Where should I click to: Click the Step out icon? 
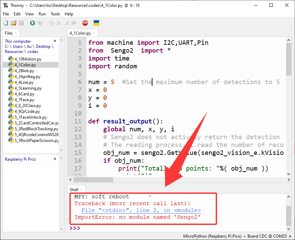[x=66, y=23]
